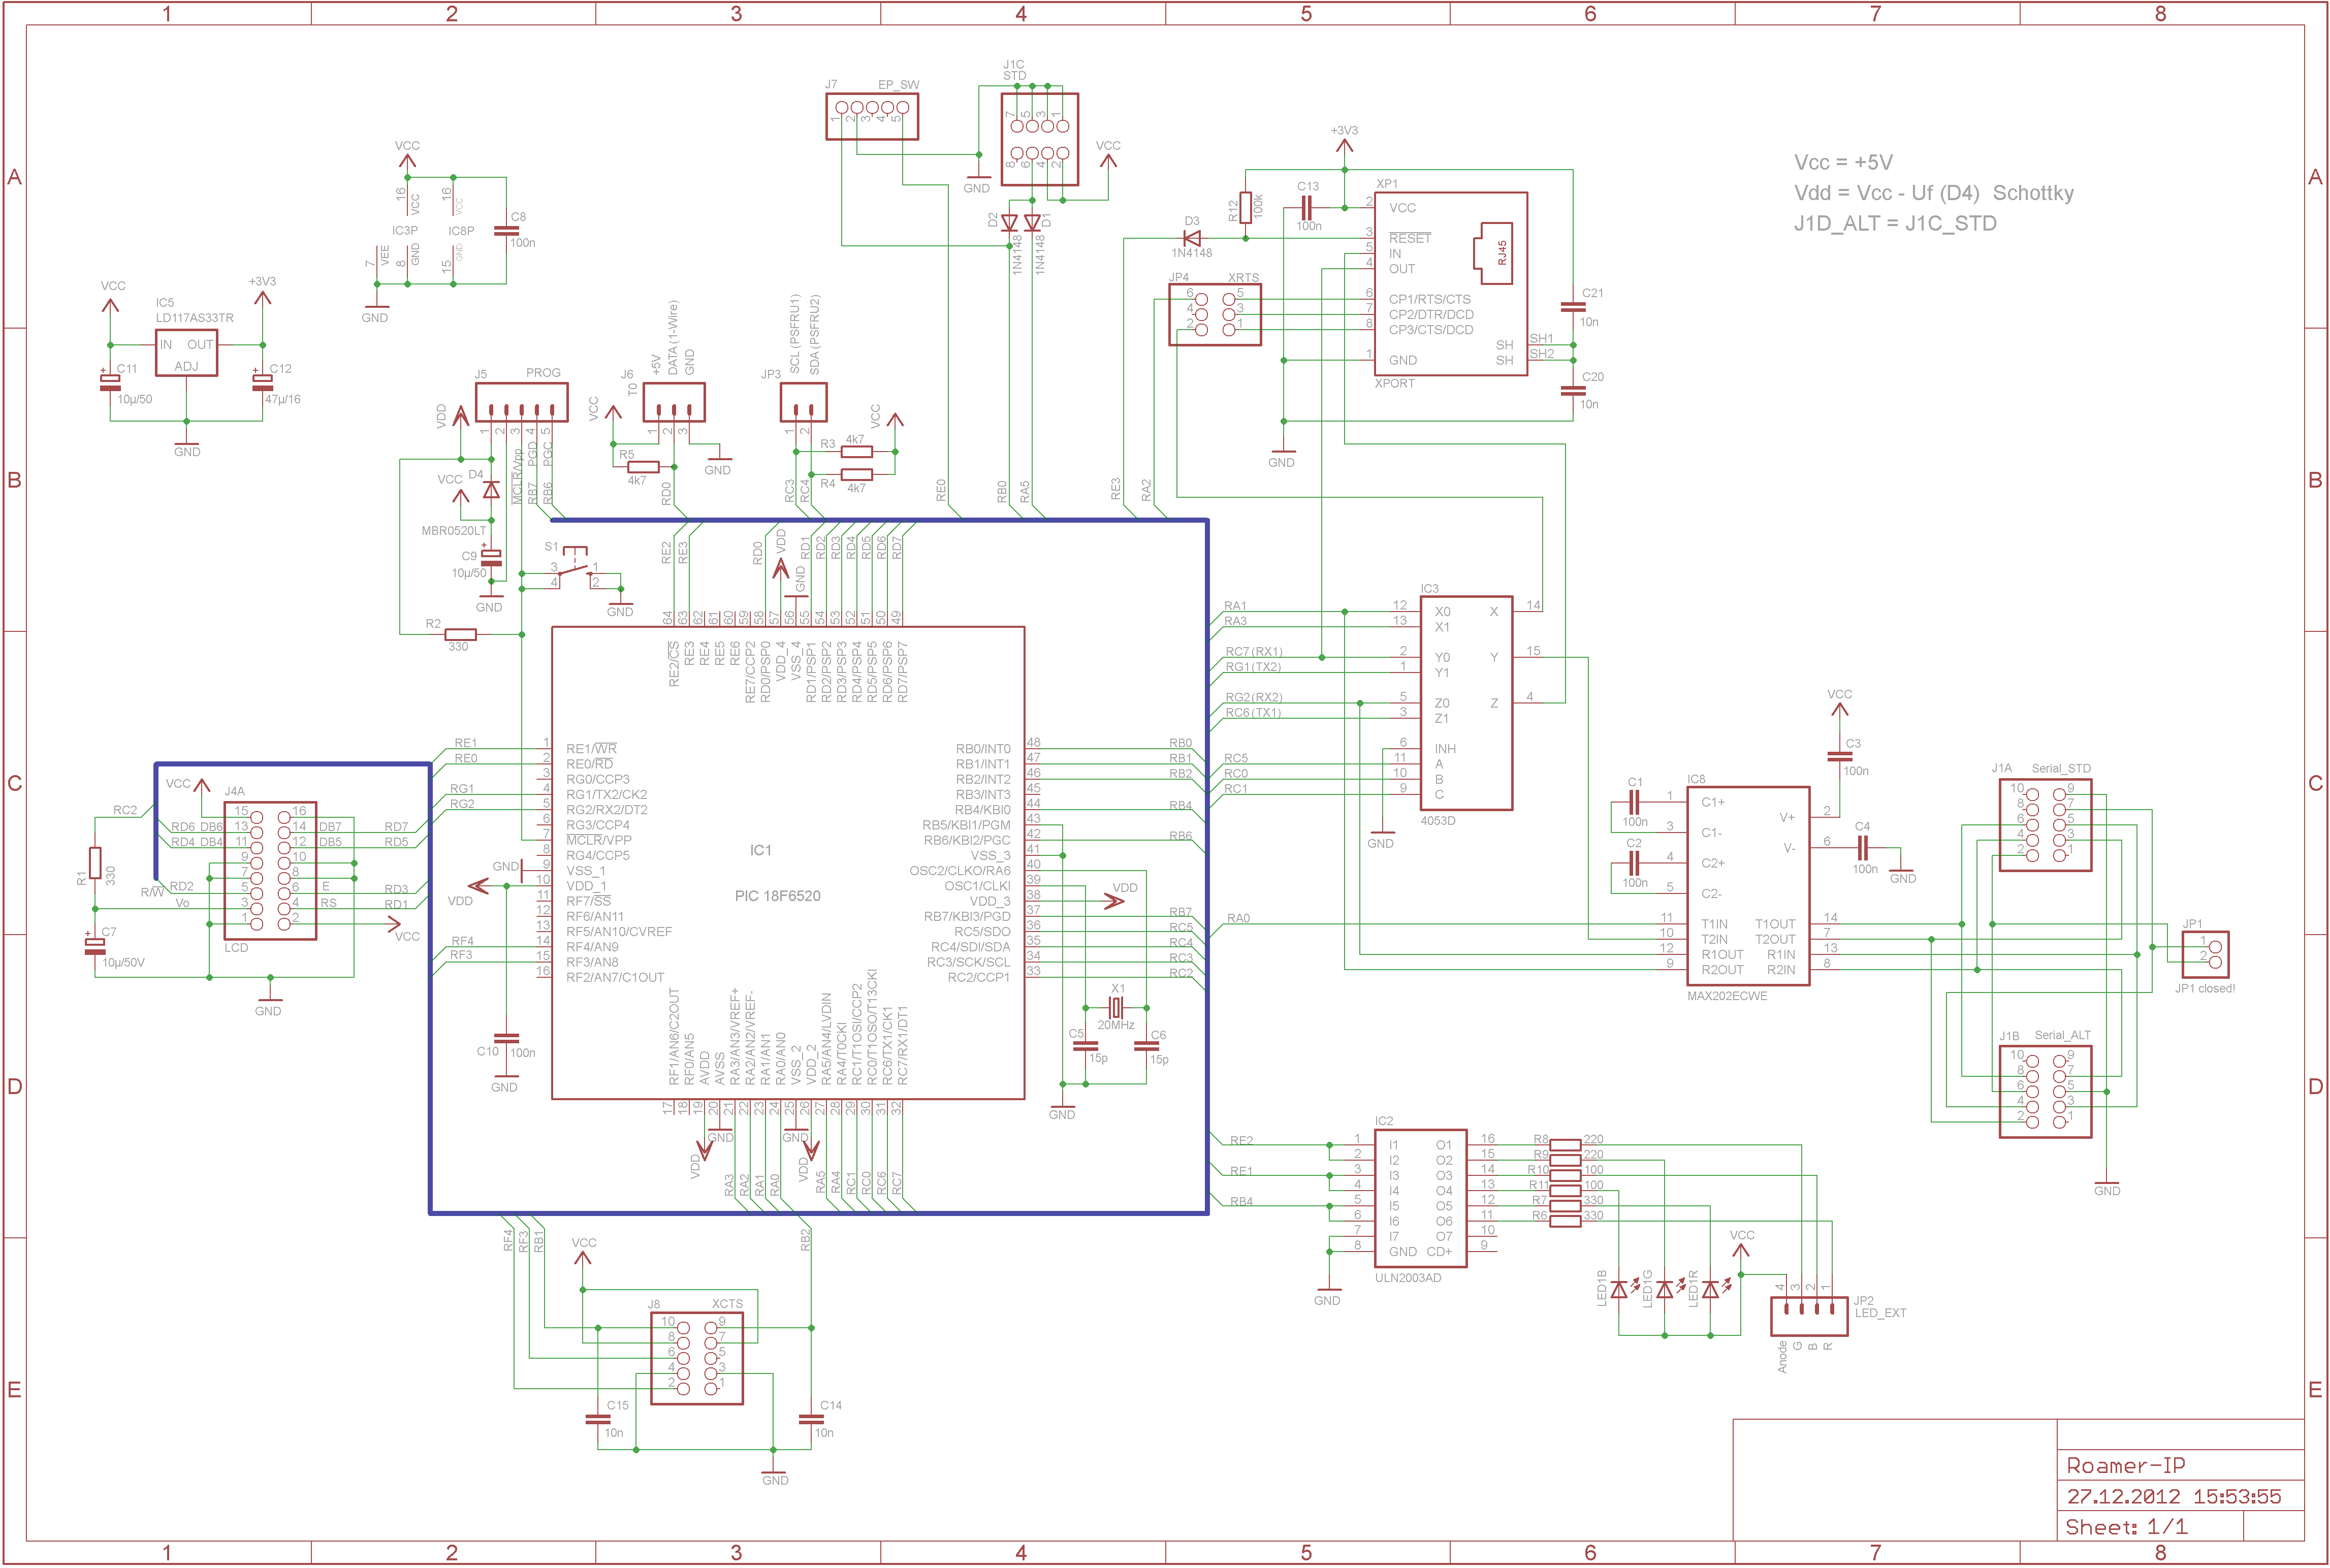The height and width of the screenshot is (1568, 2330).
Task: Select resistor R2 330 symbol
Action: [460, 634]
